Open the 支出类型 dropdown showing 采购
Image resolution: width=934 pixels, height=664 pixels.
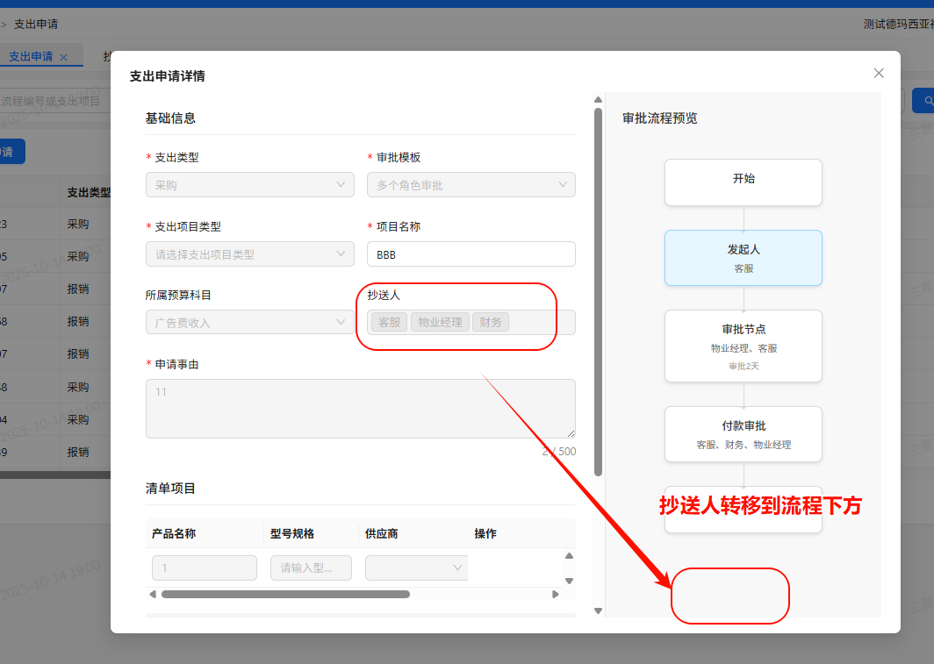click(x=249, y=184)
